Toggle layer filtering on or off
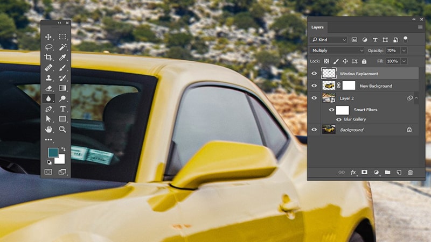Image resolution: width=431 pixels, height=242 pixels. pyautogui.click(x=406, y=39)
